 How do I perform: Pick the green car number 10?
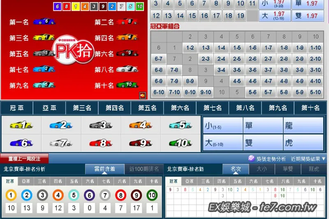180,143
